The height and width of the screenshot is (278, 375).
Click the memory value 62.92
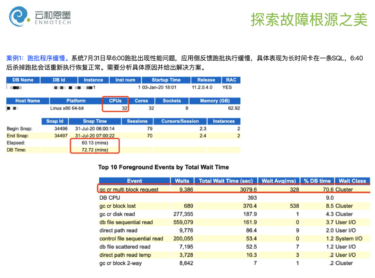click(234, 108)
